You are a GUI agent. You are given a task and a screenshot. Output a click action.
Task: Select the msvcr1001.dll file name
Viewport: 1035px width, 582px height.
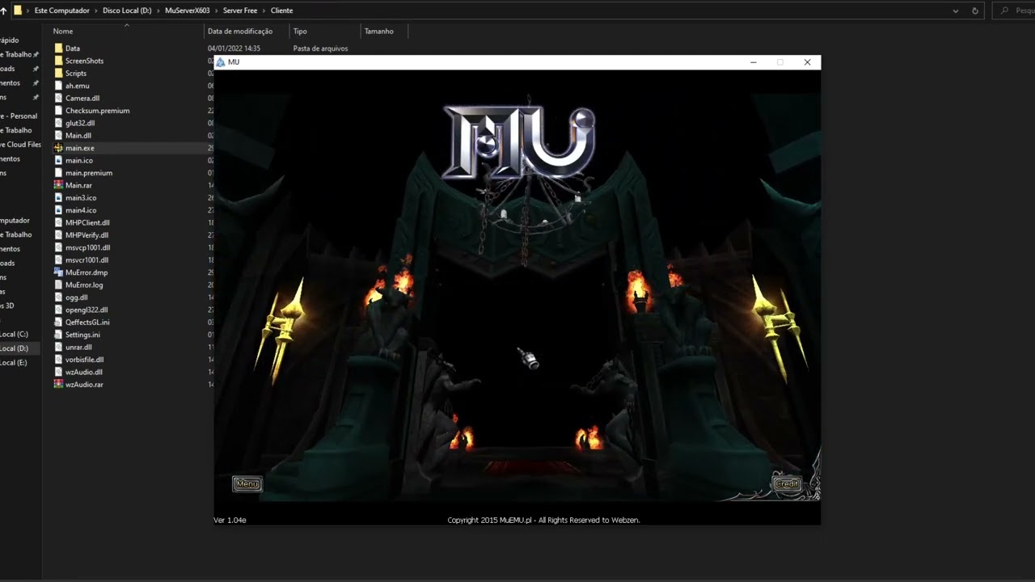(87, 260)
